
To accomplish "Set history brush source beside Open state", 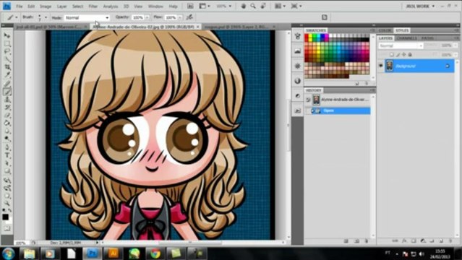I will (x=308, y=110).
